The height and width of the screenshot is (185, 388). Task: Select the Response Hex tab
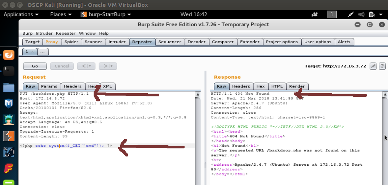[260, 86]
